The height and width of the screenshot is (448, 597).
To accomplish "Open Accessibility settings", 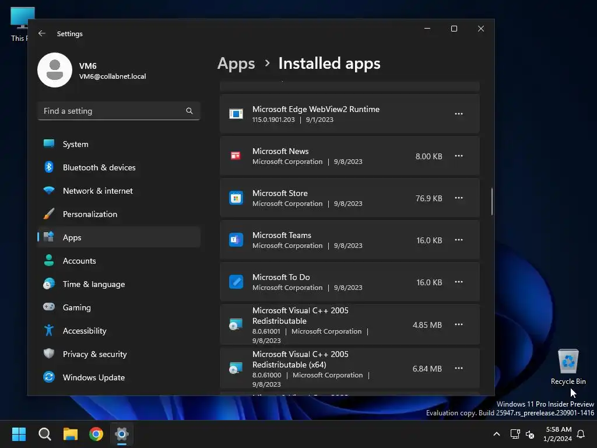I will click(119, 331).
